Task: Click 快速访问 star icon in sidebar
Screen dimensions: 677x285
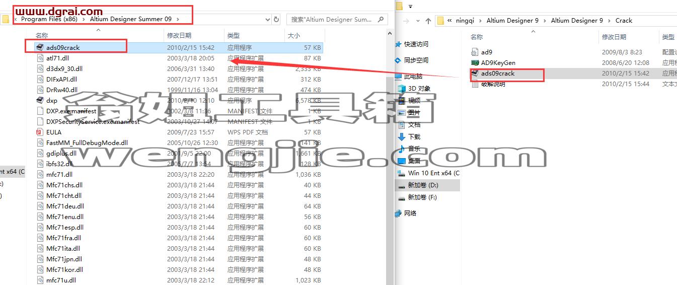Action: (398, 44)
